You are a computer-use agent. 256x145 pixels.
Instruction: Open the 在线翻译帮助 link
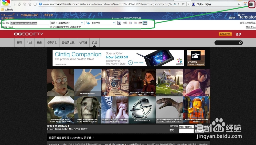pyautogui.click(x=8, y=18)
